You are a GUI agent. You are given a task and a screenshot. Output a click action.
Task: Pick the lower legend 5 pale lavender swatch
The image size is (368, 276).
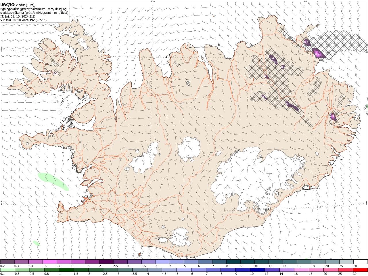click(184, 270)
